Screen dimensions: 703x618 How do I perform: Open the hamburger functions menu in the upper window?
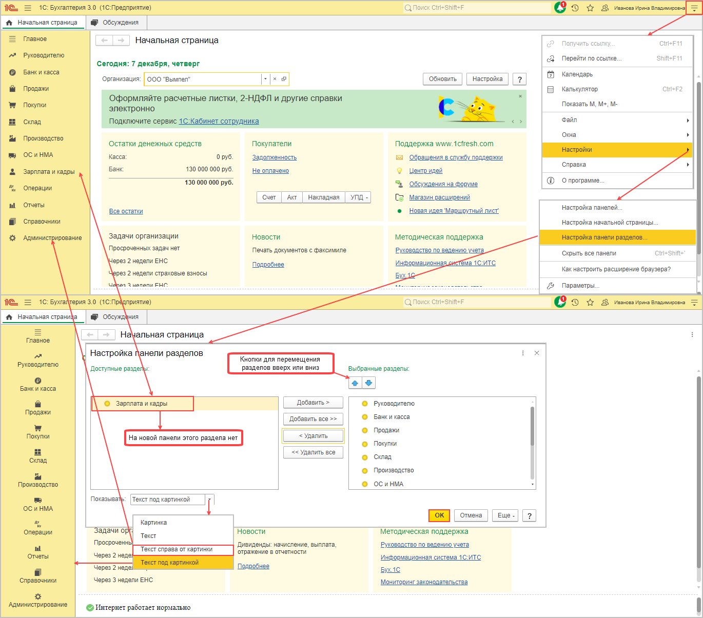28,8
